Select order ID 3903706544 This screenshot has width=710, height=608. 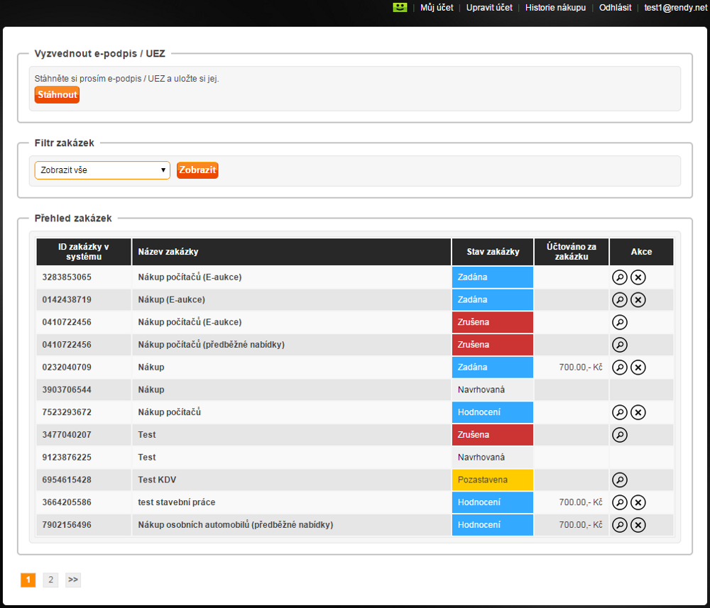click(67, 389)
